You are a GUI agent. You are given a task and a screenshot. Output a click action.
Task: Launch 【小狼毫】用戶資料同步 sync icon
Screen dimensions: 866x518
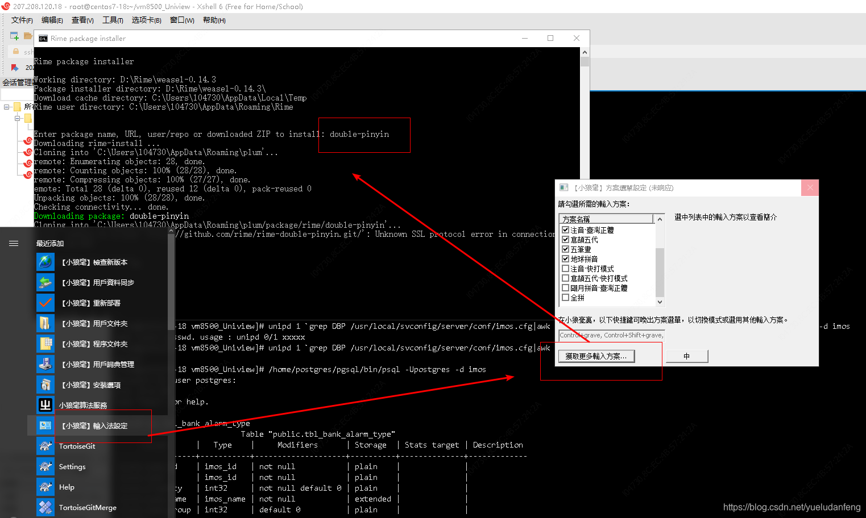coord(45,282)
